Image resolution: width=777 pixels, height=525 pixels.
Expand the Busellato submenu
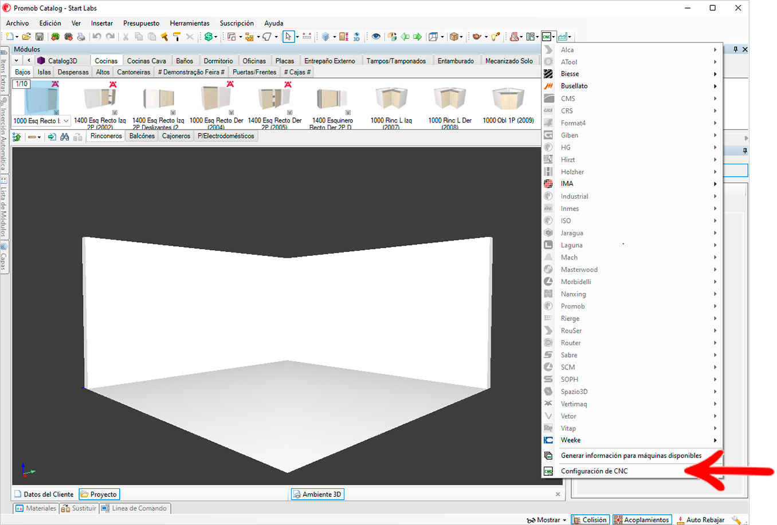(632, 86)
